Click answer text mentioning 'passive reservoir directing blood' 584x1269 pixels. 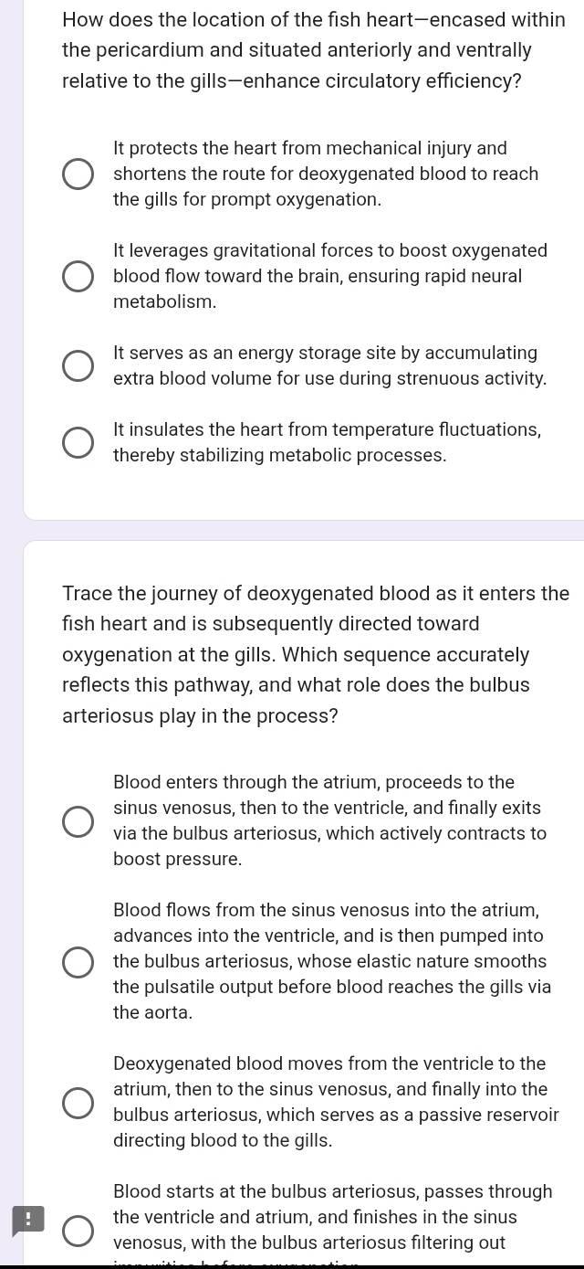[335, 1102]
